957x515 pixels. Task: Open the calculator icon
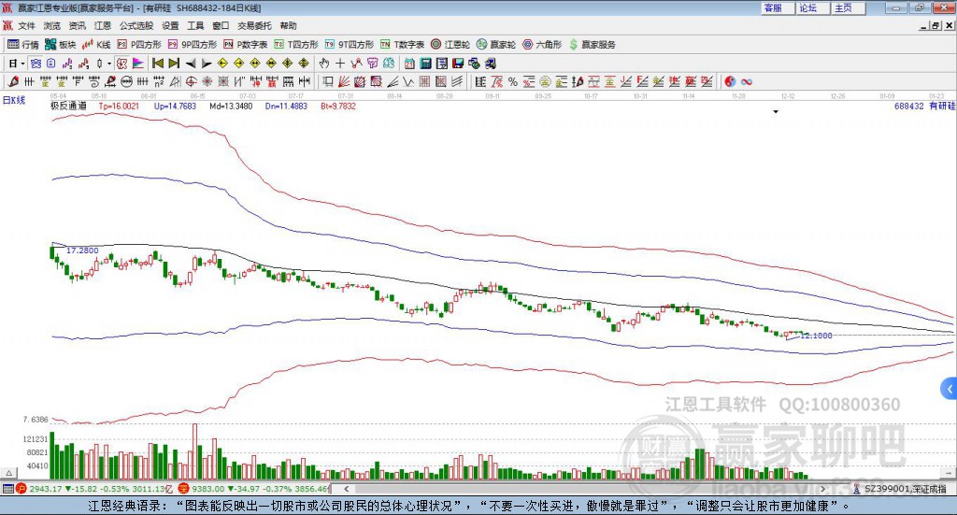tap(425, 64)
